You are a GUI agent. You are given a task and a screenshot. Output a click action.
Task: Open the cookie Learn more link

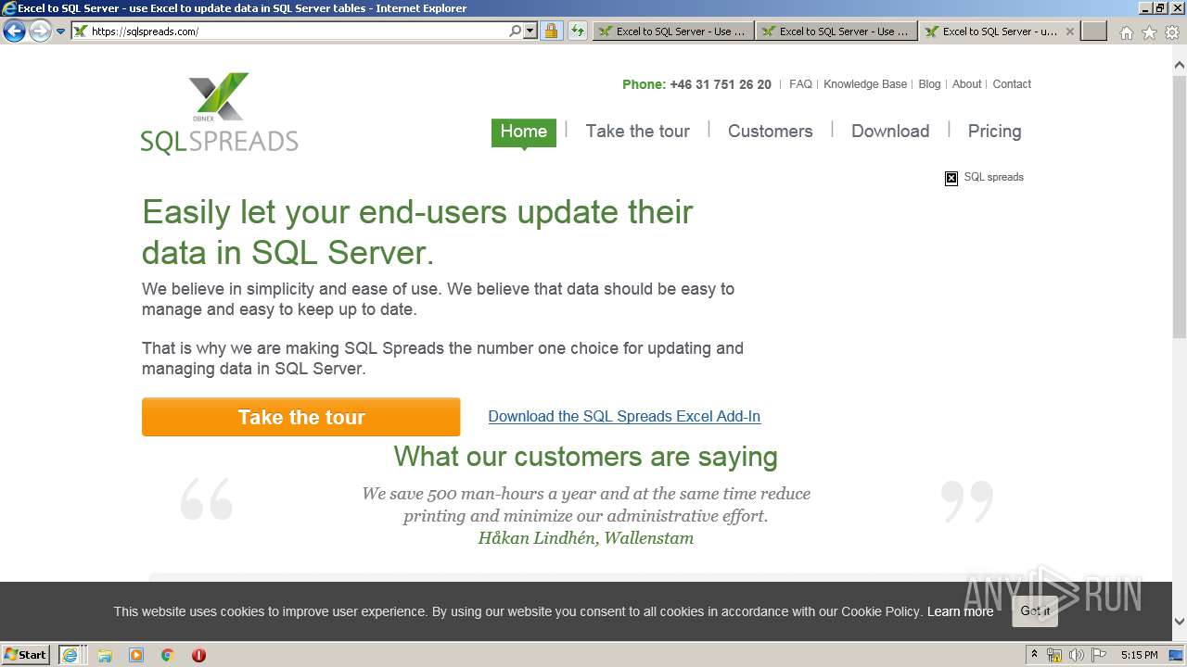pos(960,611)
